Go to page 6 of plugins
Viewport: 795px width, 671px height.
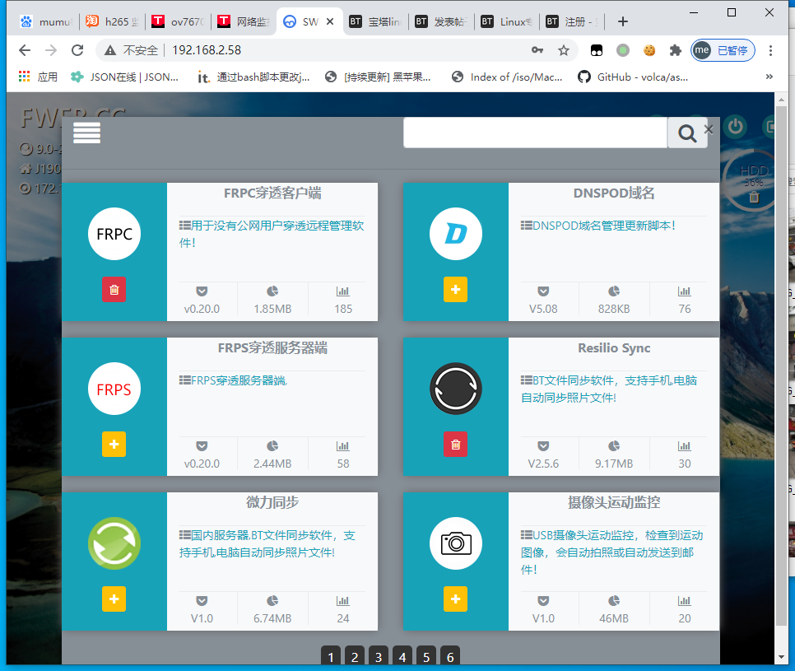(449, 657)
